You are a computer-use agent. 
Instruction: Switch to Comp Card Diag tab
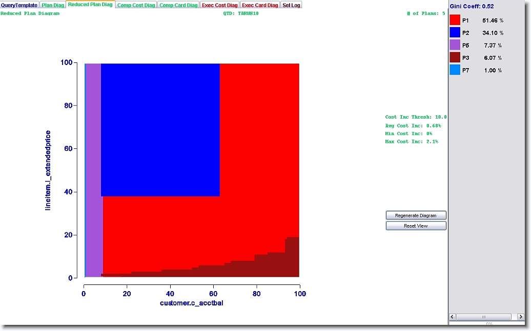pyautogui.click(x=178, y=5)
